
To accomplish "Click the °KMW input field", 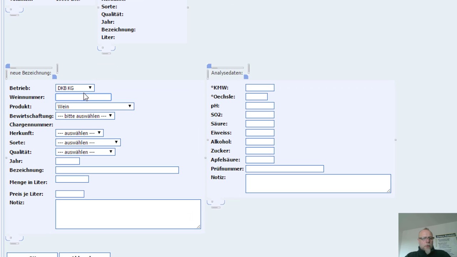I will tap(260, 87).
